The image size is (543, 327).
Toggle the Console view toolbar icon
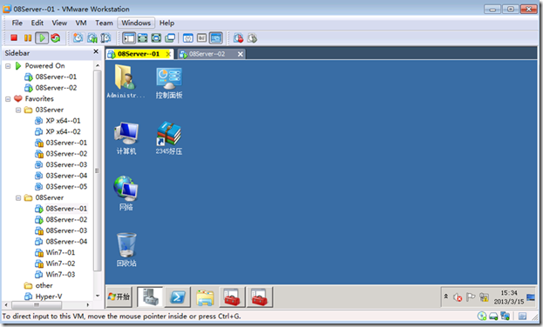[x=216, y=38]
